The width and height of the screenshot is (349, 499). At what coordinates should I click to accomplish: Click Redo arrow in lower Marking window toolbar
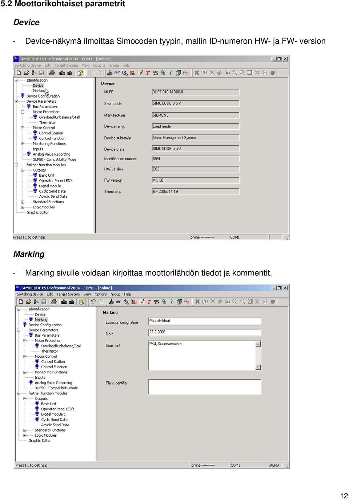pos(101,302)
